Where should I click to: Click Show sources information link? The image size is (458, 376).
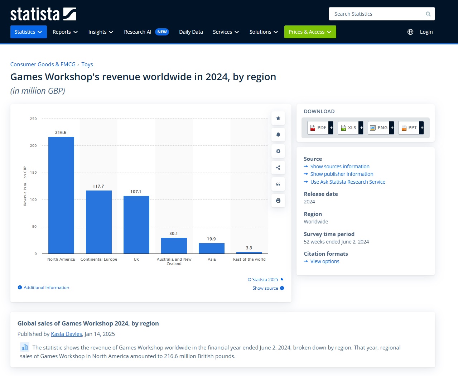(x=340, y=167)
